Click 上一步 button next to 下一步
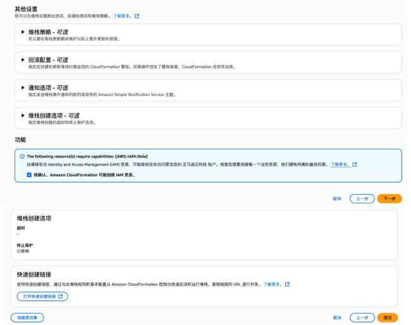Viewport: 411px width, 325px height. 362,199
